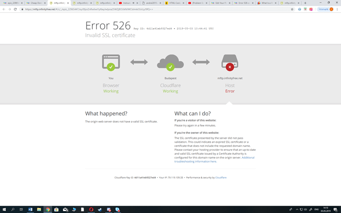The height and width of the screenshot is (213, 341).
Task: Click the 'Invalid SSL certificate' subtitle
Action: pos(110,35)
